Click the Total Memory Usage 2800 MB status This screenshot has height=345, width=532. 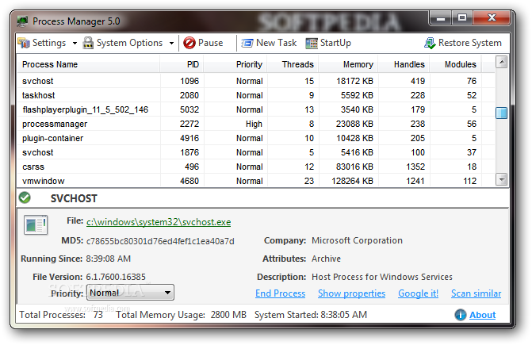tap(181, 315)
